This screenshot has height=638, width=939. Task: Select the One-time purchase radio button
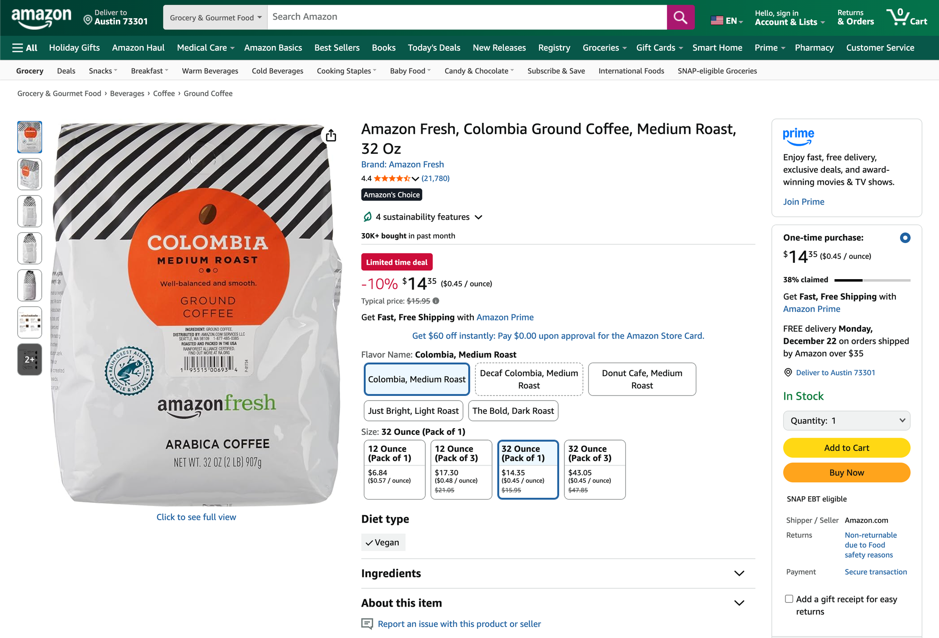(905, 238)
